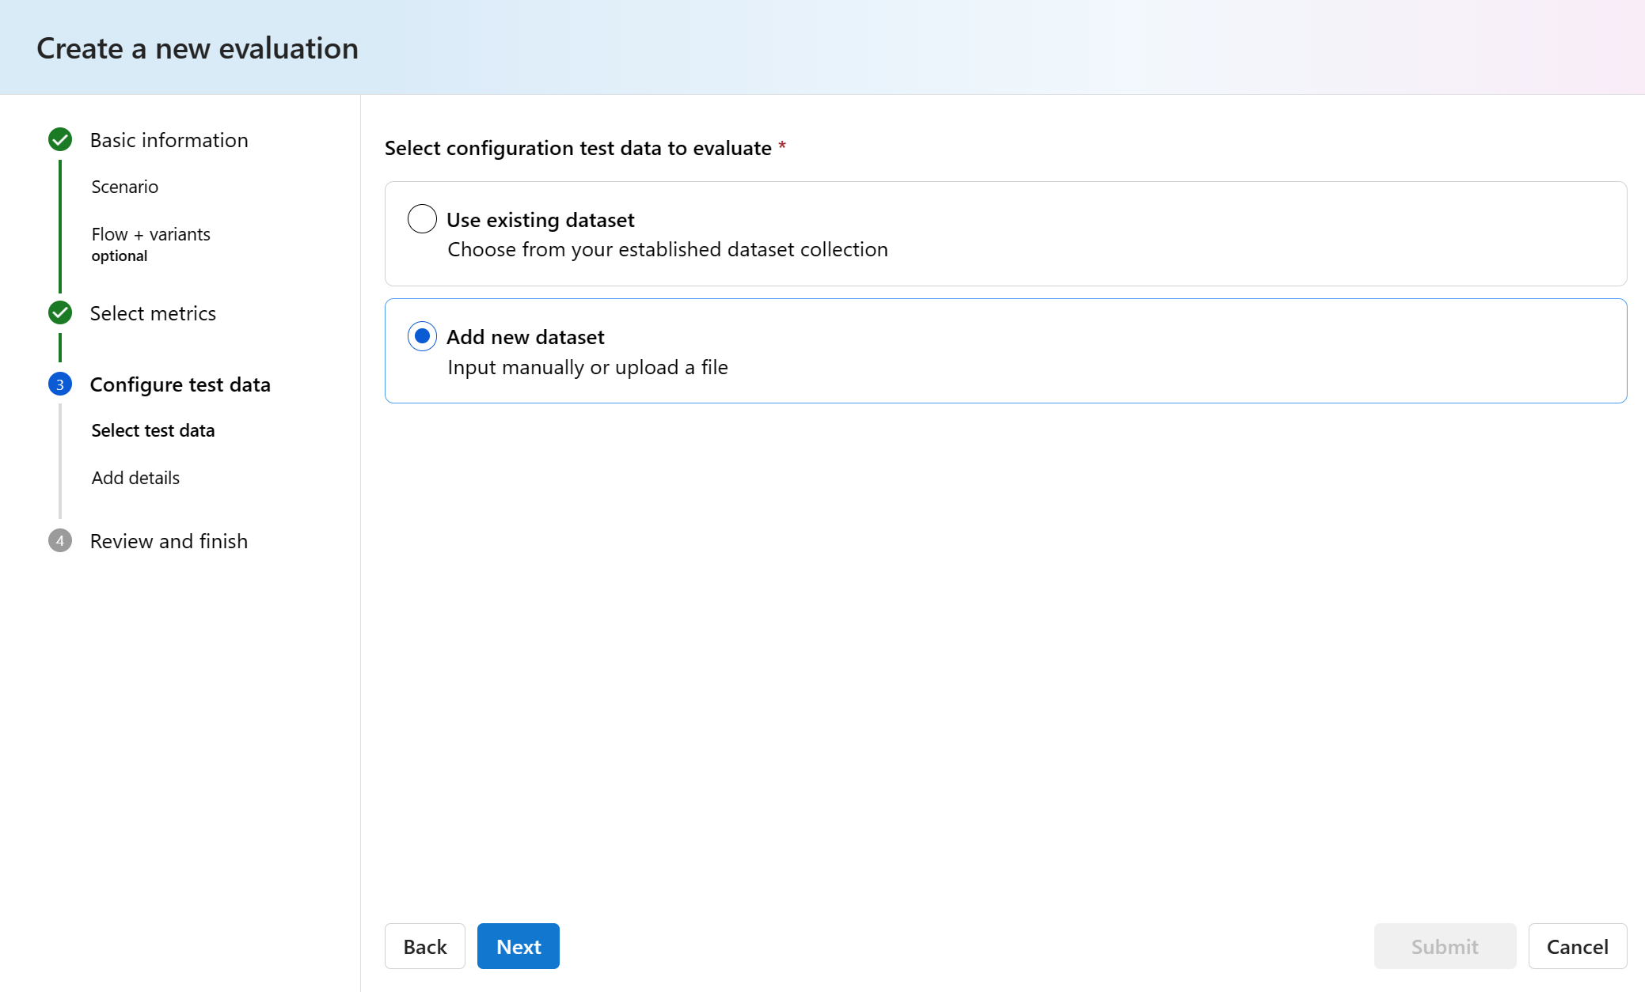The image size is (1645, 992).
Task: Click the Basic information green checkmark icon
Action: (60, 140)
